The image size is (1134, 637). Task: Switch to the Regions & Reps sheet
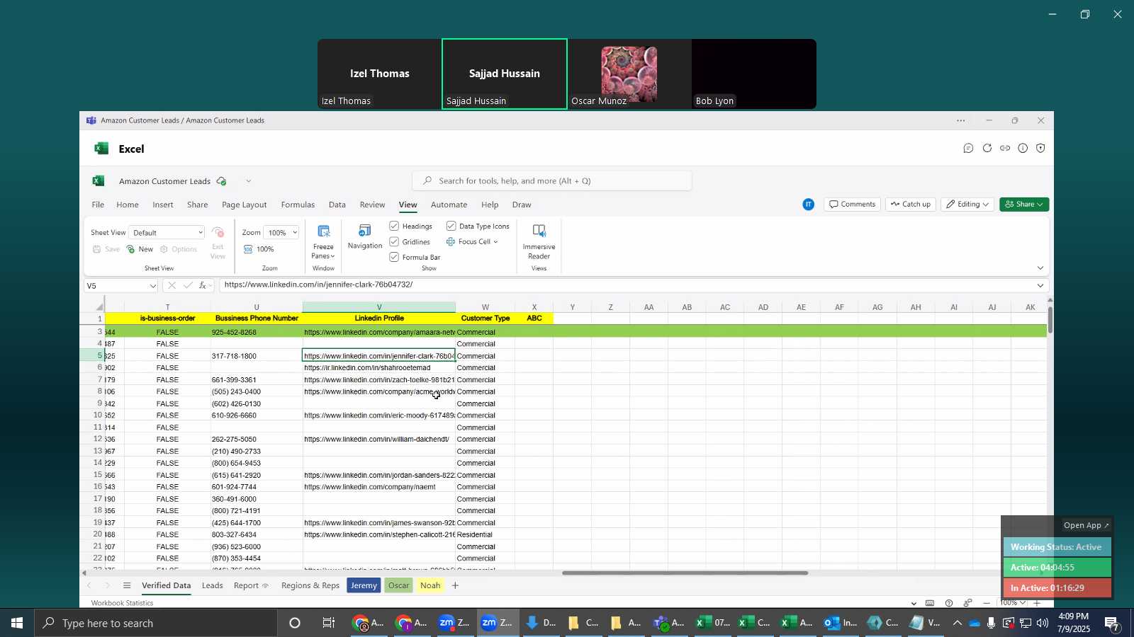click(x=310, y=586)
